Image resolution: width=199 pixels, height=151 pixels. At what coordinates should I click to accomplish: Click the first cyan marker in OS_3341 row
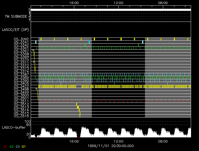point(36,42)
